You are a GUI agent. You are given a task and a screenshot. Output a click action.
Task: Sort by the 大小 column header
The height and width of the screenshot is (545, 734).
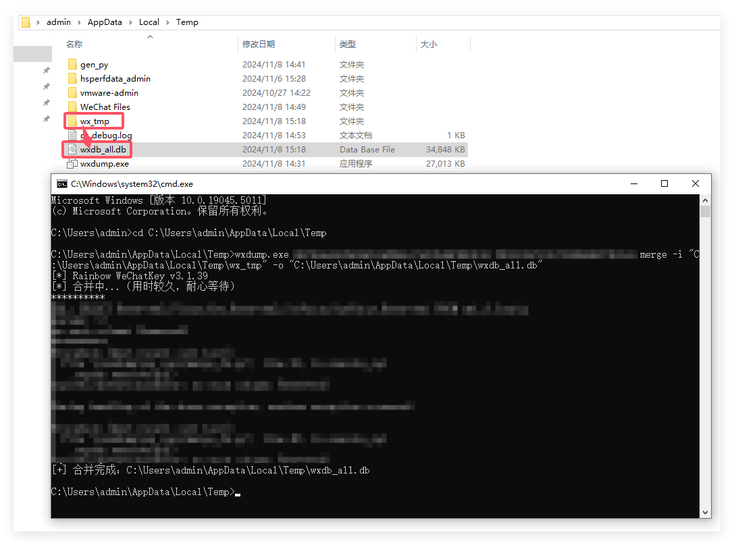[x=428, y=45]
